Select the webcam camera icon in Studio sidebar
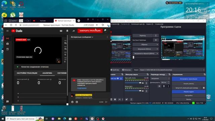The height and width of the screenshot is (121, 215). pyautogui.click(x=7, y=44)
